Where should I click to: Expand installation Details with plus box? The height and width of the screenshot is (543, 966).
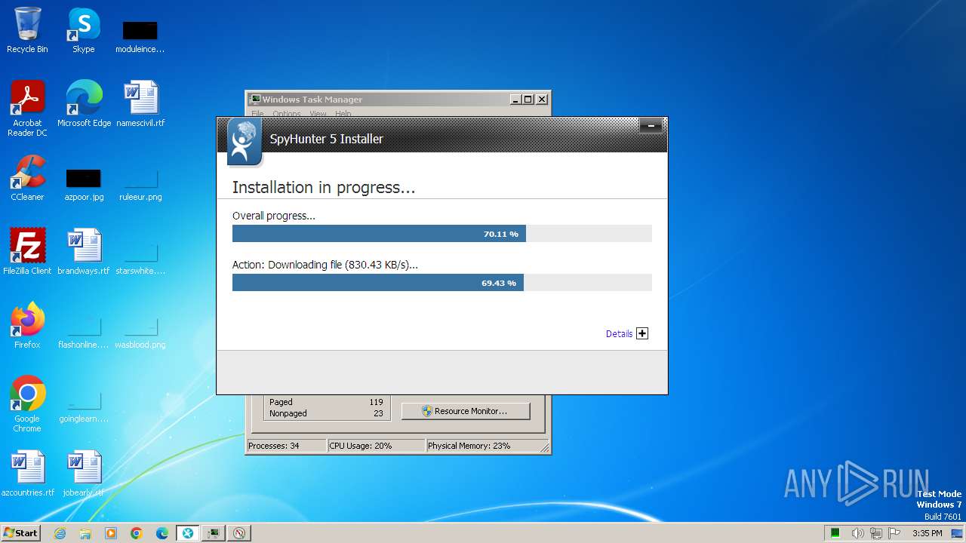pos(642,333)
